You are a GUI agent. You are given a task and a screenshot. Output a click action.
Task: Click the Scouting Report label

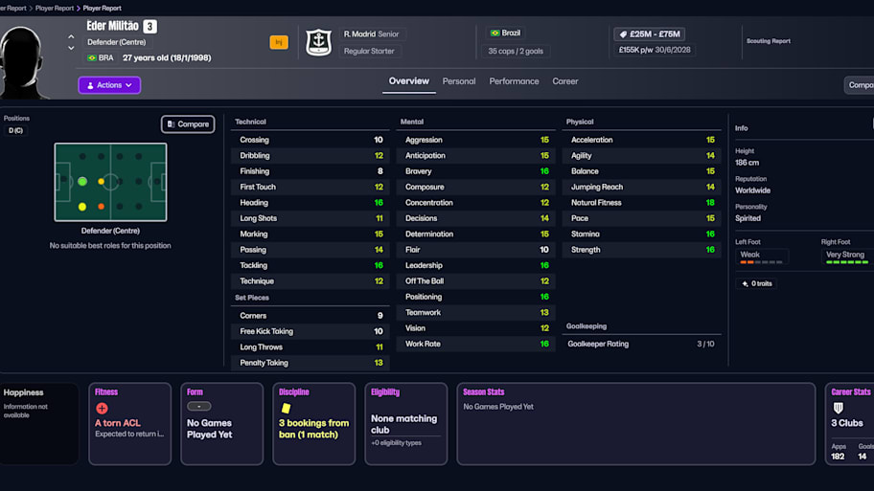768,41
